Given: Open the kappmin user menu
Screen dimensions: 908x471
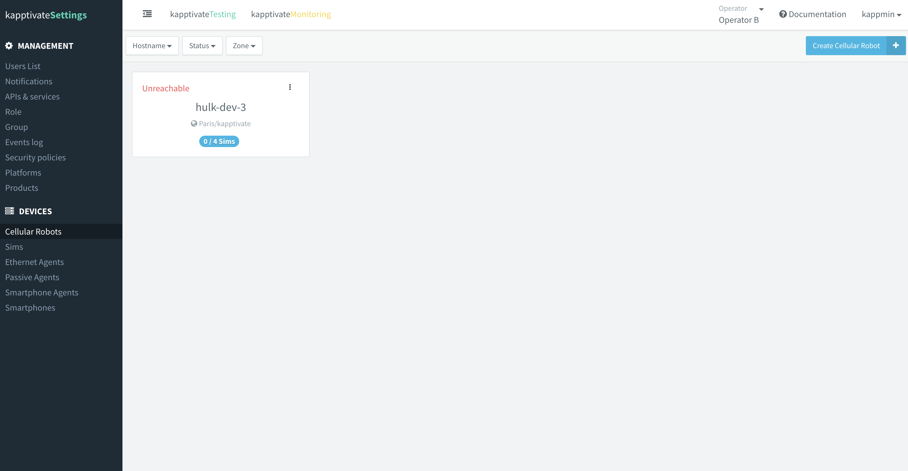Looking at the screenshot, I should click(881, 15).
